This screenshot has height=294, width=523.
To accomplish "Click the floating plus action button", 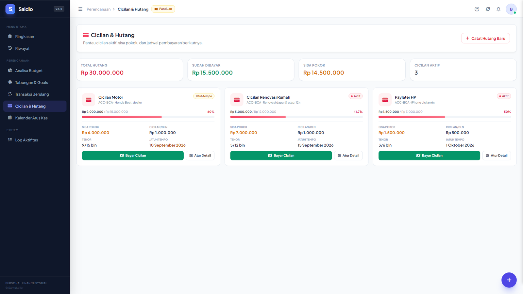I will (509, 280).
